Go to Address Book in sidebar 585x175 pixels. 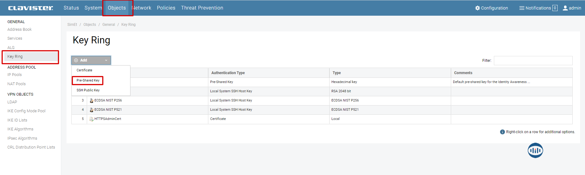19,30
